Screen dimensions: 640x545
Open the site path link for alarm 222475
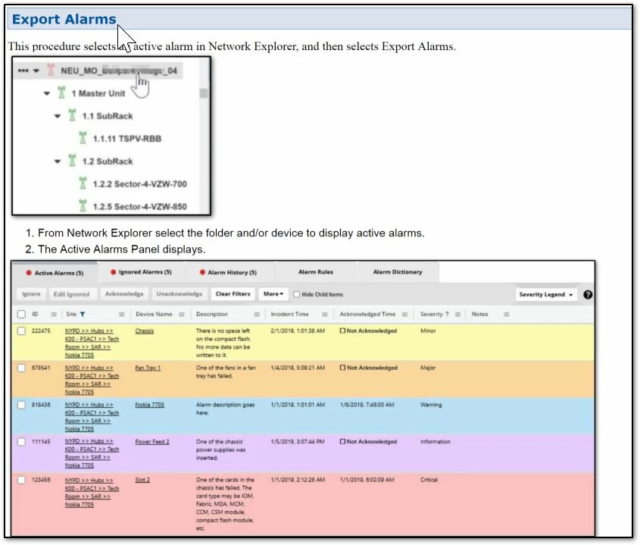click(92, 343)
